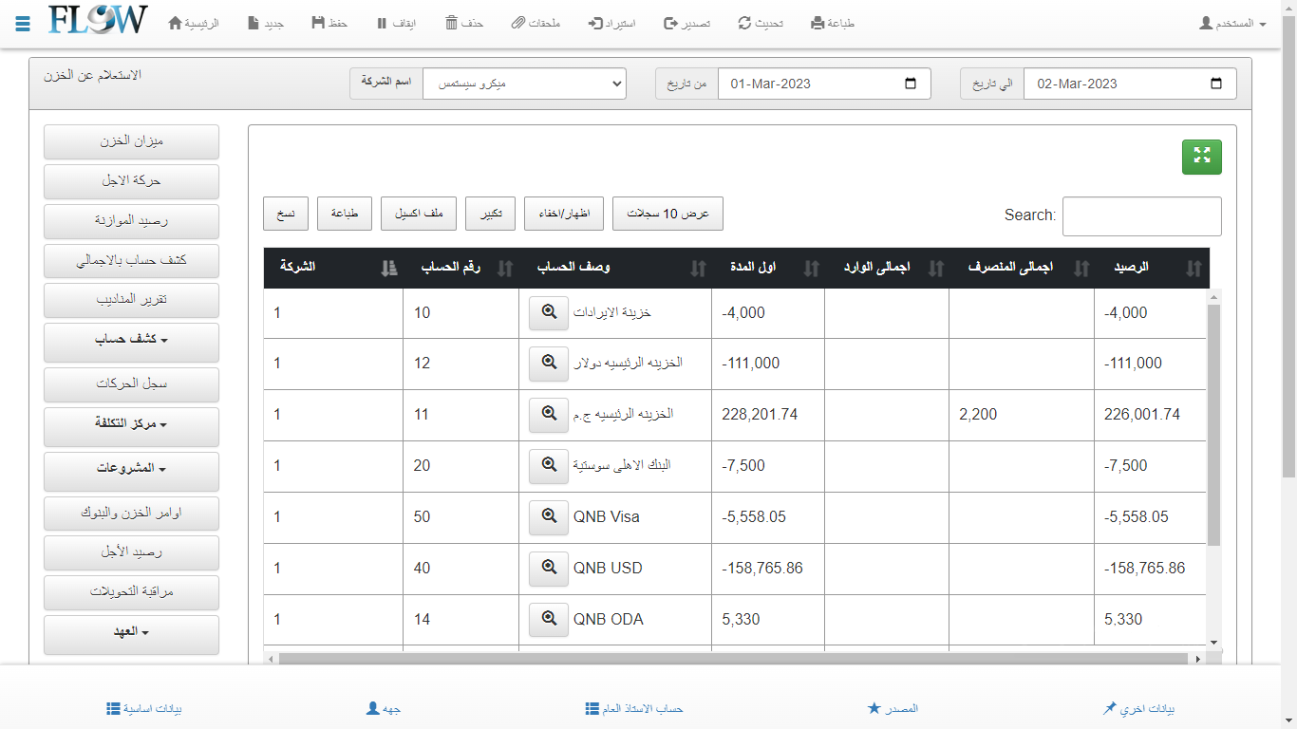The height and width of the screenshot is (729, 1297).
Task: Click the تحديث refresh icon
Action: point(745,23)
